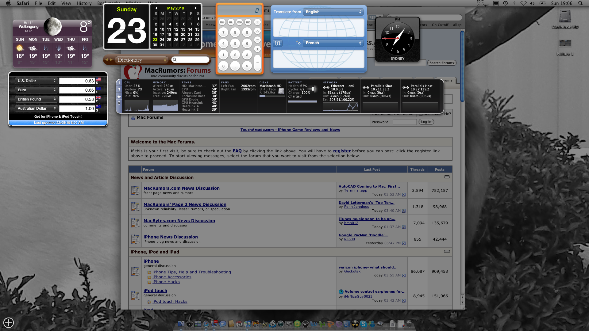Click the Search Forums button
The image size is (589, 331).
442,63
